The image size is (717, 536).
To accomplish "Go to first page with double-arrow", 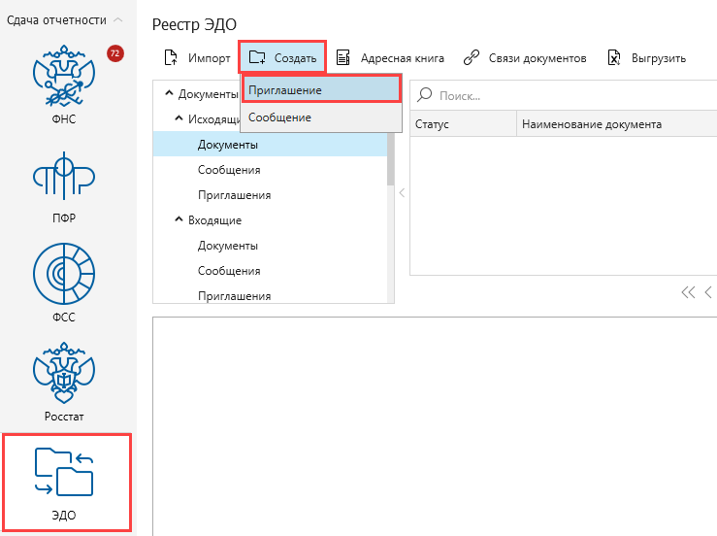I will point(689,292).
